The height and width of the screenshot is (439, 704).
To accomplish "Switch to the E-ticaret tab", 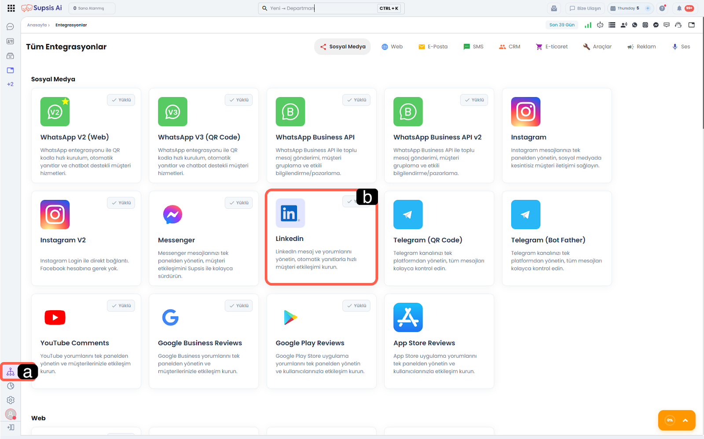I will [x=552, y=47].
